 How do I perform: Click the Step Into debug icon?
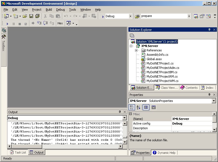[x=39, y=23]
